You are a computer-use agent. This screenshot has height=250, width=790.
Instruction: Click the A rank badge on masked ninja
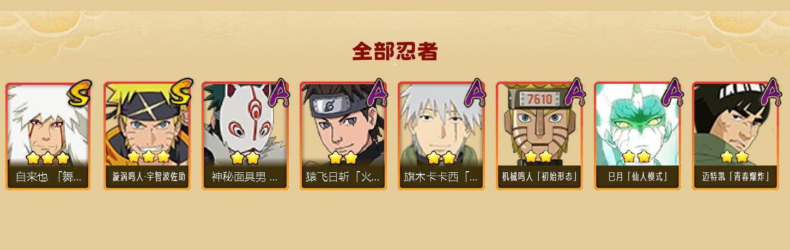point(279,92)
